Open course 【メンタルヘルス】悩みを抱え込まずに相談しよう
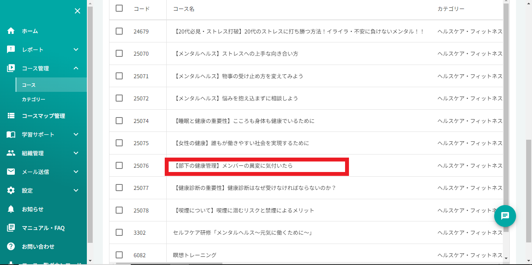This screenshot has height=265, width=532. 235,98
